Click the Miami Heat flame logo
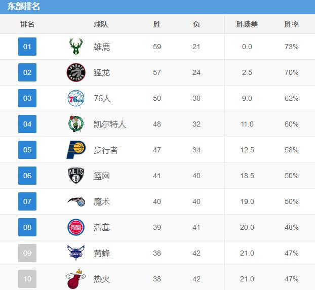 [76, 279]
